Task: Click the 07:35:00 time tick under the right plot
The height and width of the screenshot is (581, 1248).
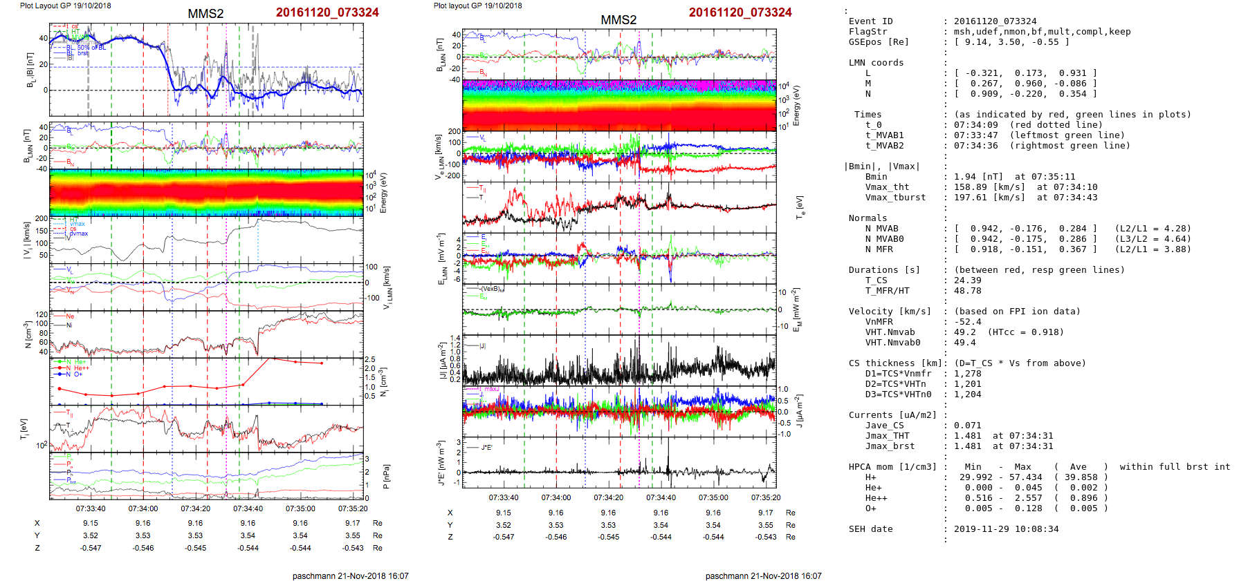Action: [713, 497]
